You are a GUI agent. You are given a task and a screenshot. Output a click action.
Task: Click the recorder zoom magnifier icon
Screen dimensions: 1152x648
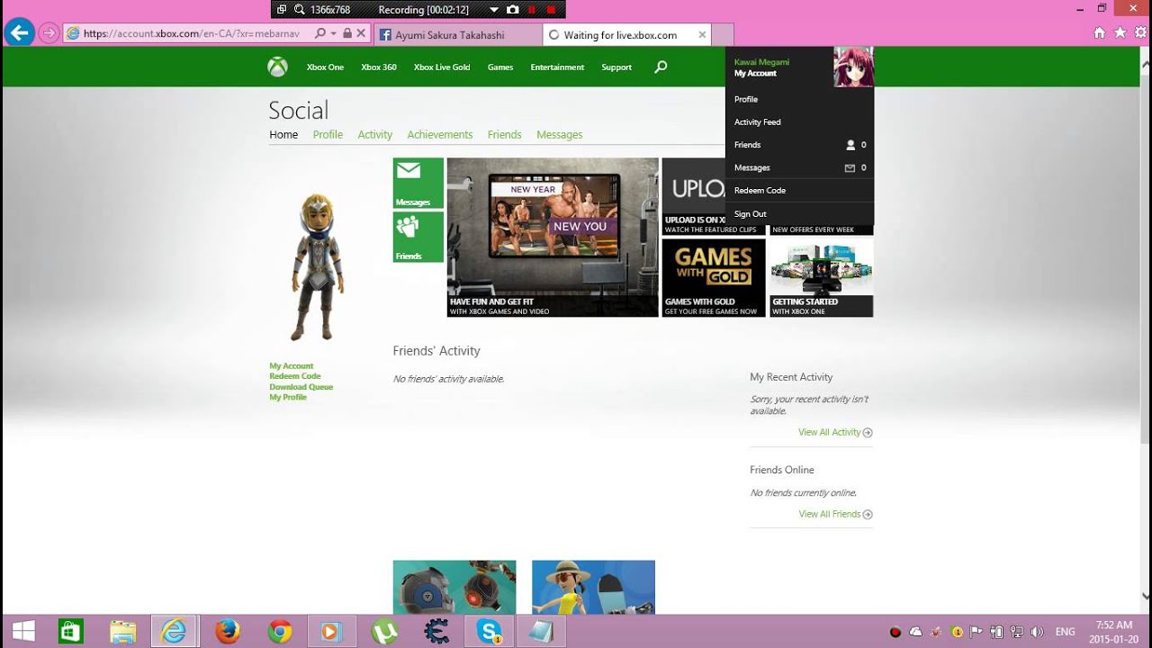tap(299, 10)
